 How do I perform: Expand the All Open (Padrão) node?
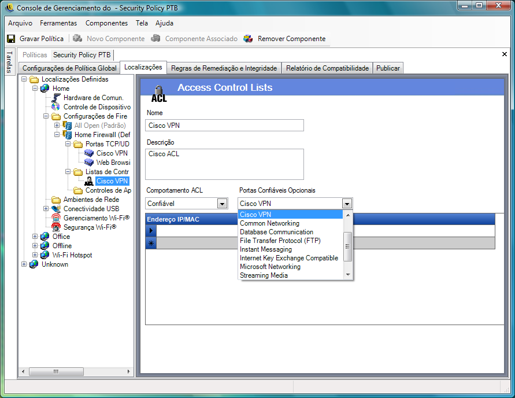click(x=57, y=125)
